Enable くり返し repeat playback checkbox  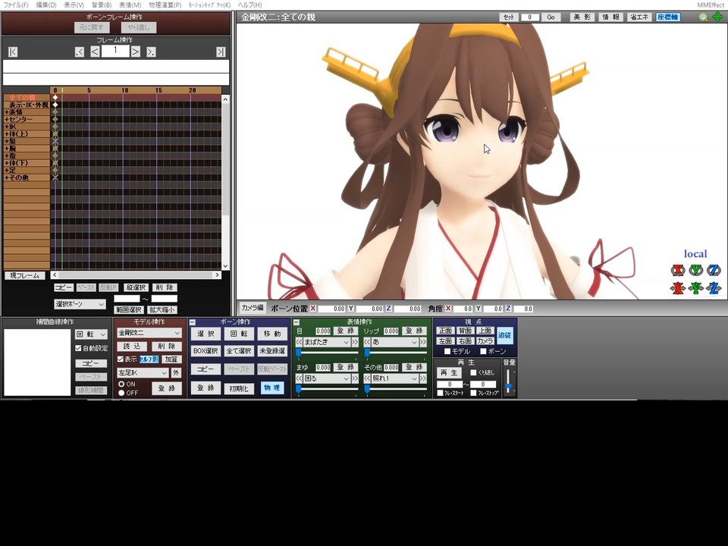coord(473,372)
